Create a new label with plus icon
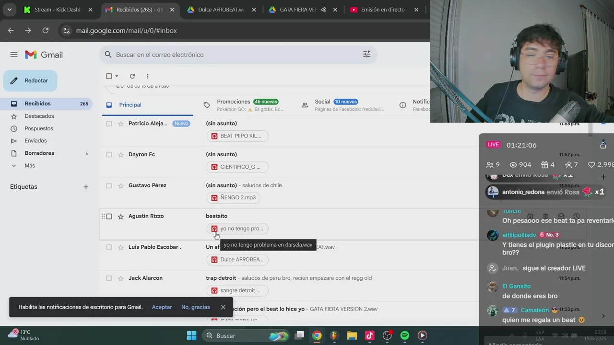This screenshot has height=345, width=614. pos(86,187)
